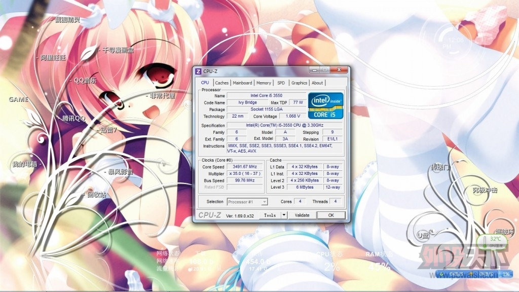Open QQ音乐 desktop shortcut

pos(85,81)
